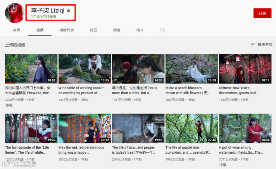
Task: Open the red persimmons video thumbnail
Action: pyautogui.click(x=85, y=128)
